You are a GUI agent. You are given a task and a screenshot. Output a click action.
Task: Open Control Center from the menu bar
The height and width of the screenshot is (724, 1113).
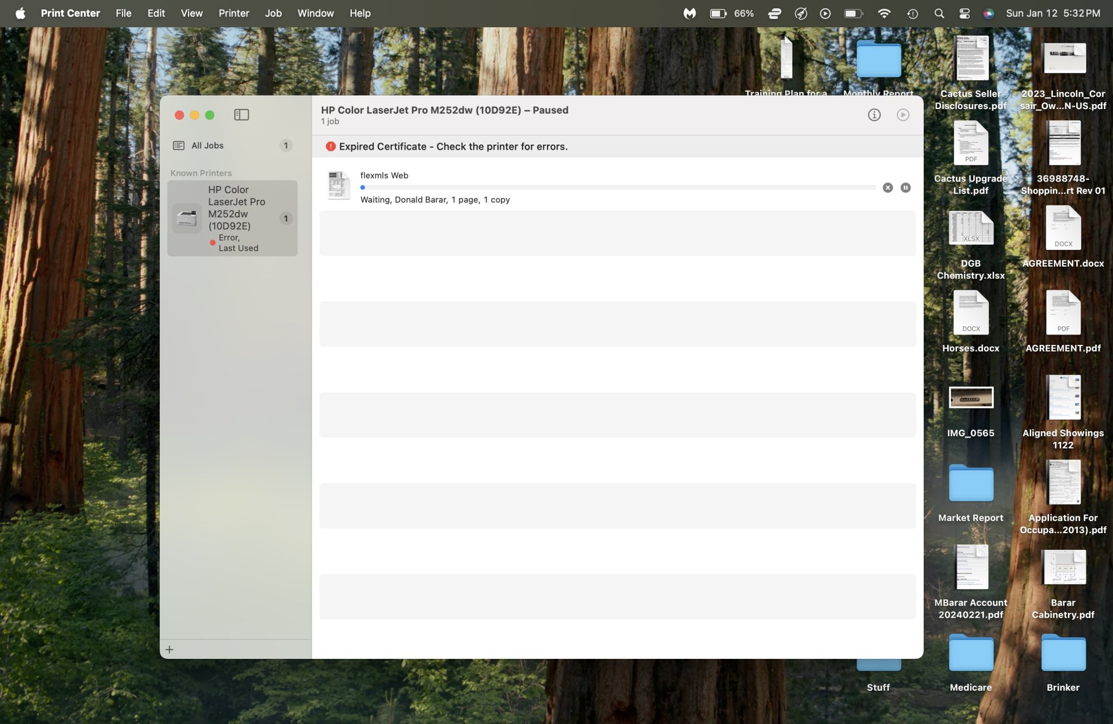click(x=964, y=13)
